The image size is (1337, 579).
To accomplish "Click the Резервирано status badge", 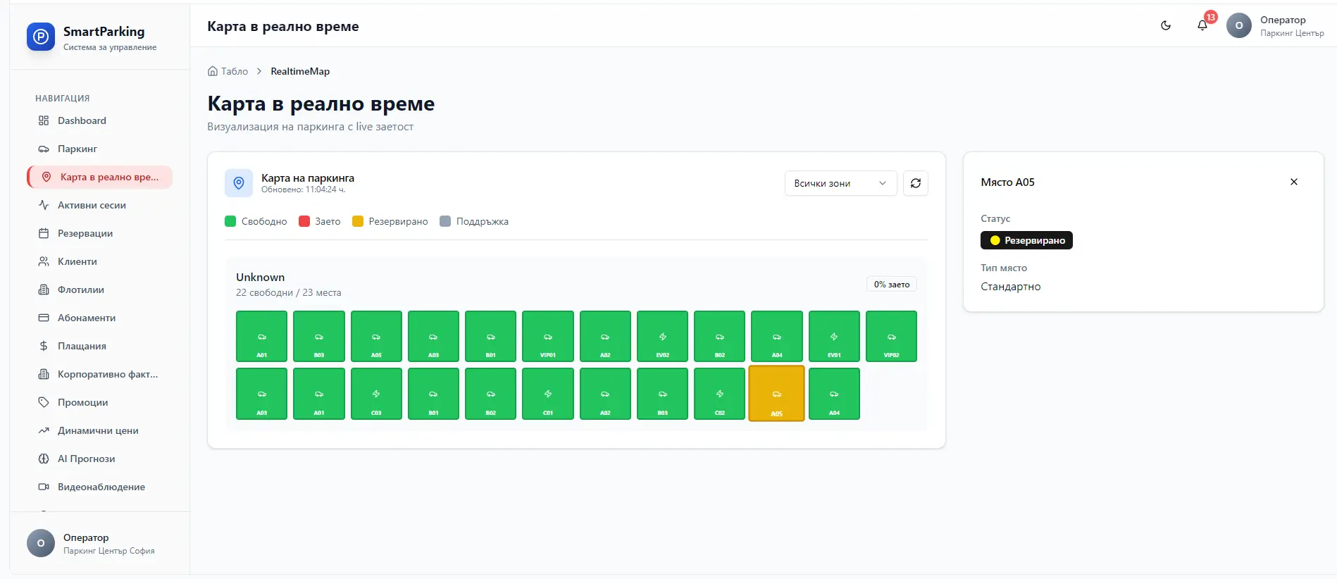I will point(1026,240).
